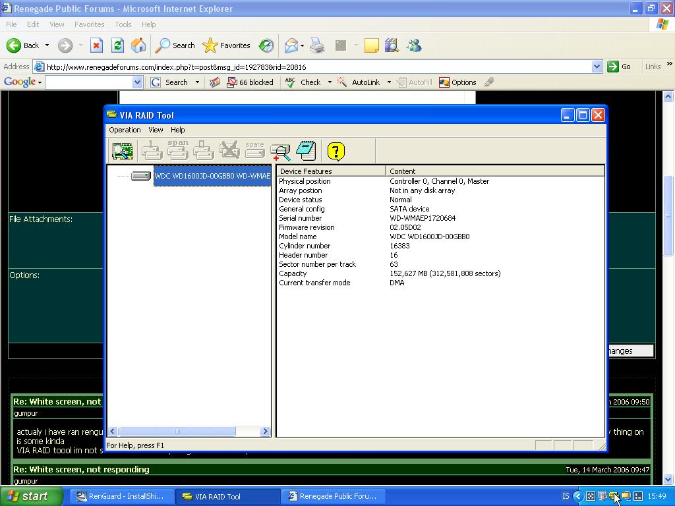Click the check disk magnifier icon
The image size is (675, 506).
tap(280, 152)
